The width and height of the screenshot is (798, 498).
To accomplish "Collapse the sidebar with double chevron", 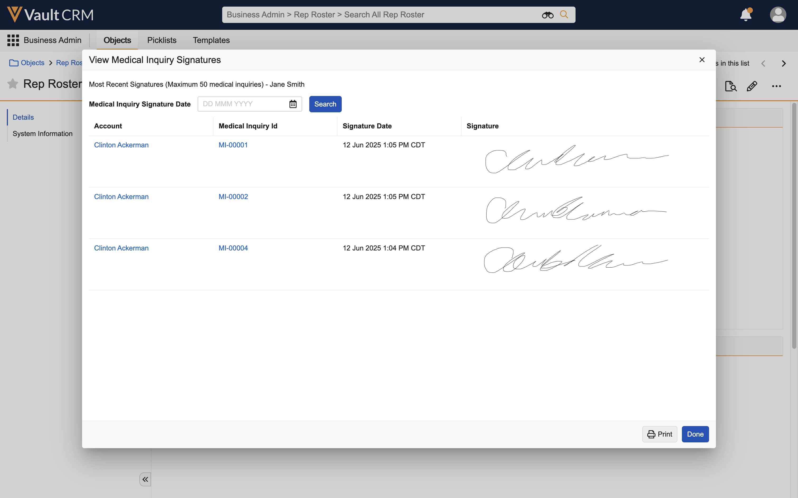I will (145, 479).
